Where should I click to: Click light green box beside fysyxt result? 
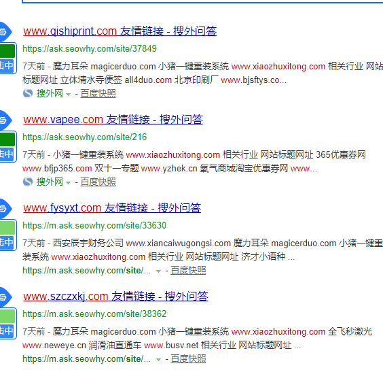(x=7, y=228)
